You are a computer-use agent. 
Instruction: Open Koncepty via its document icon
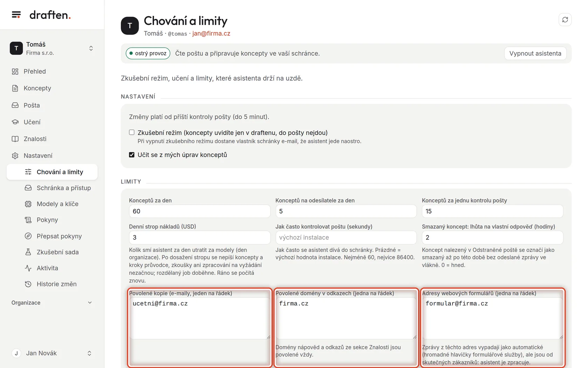(15, 88)
